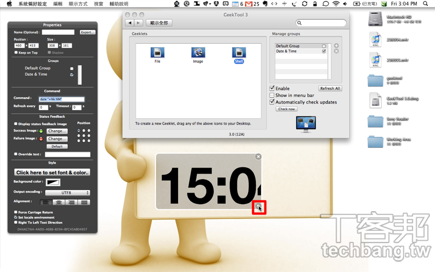Add a new group with plus icon

click(x=336, y=46)
